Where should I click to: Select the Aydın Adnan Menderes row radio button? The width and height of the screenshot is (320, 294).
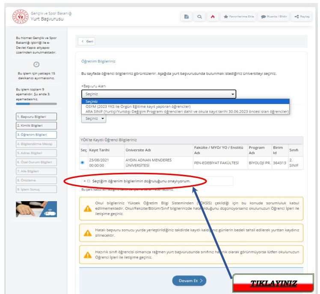click(x=82, y=163)
